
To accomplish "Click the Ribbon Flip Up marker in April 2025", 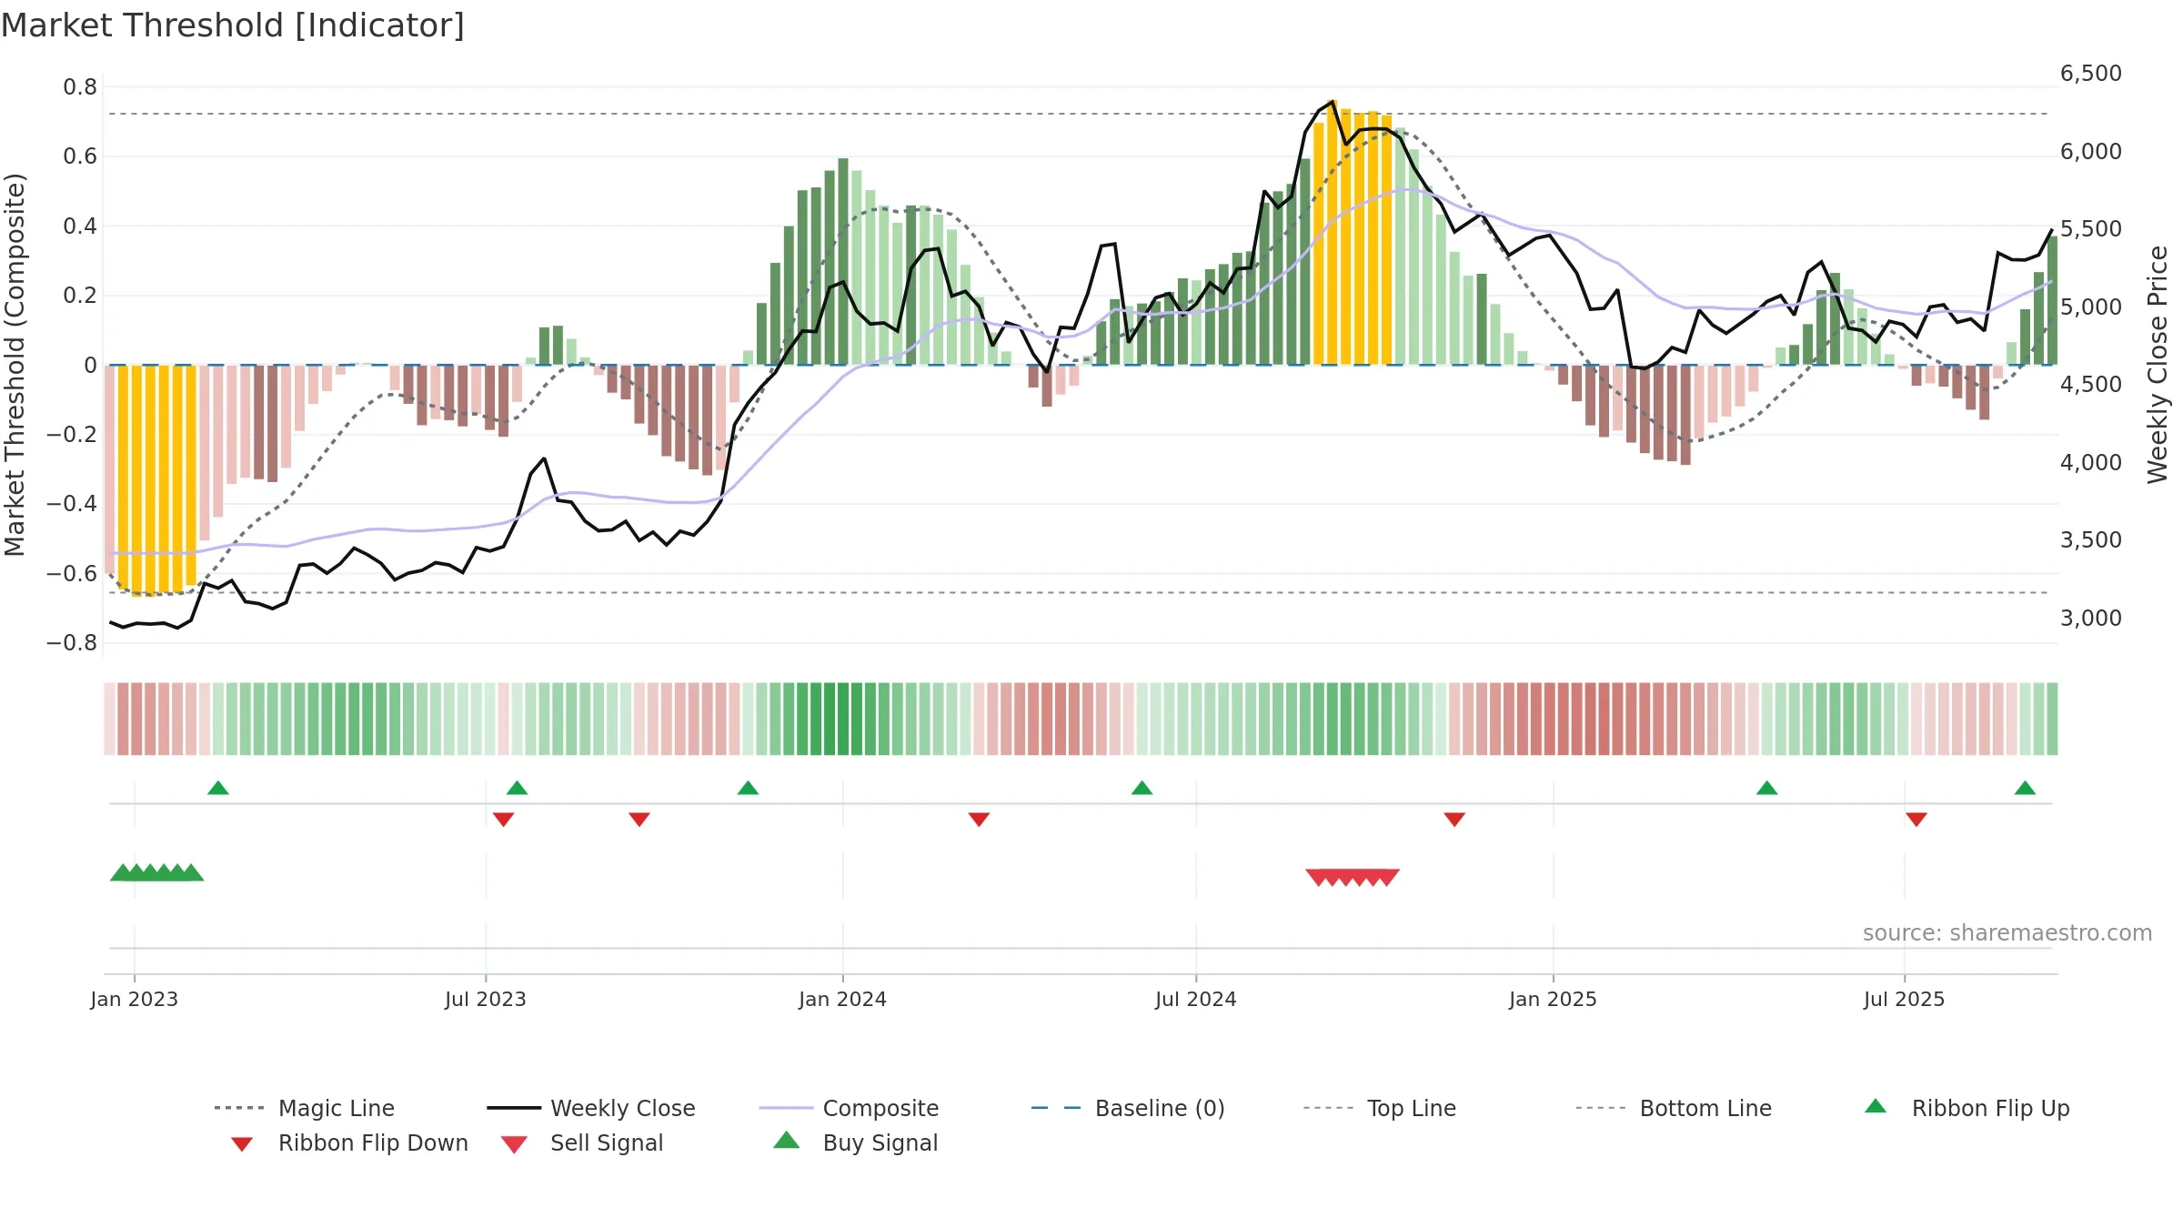I will [x=1766, y=788].
